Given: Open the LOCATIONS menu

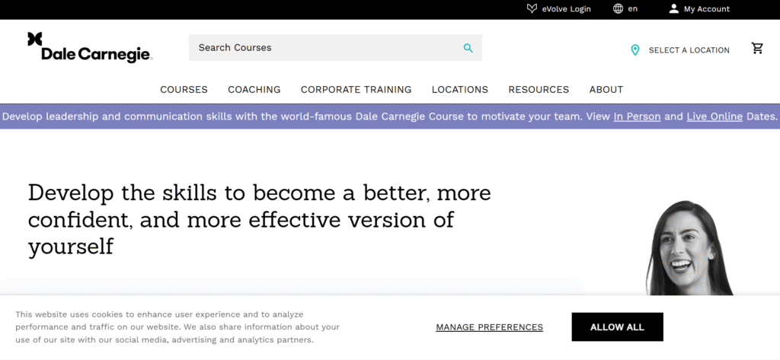Looking at the screenshot, I should coord(460,90).
